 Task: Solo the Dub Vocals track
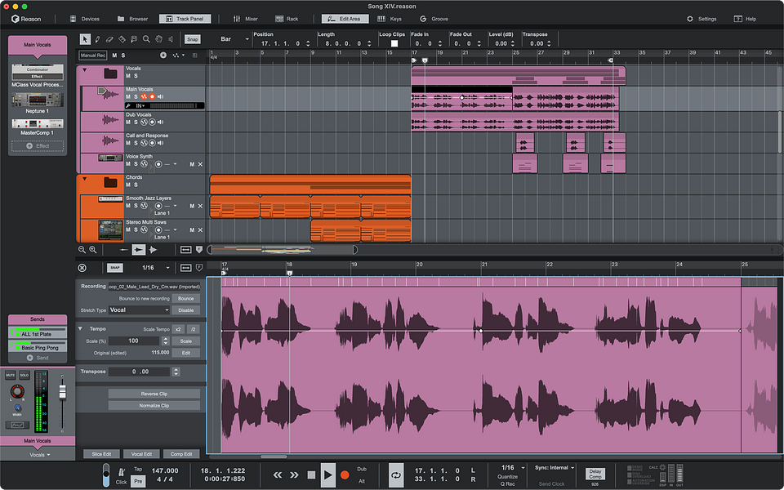coord(136,122)
